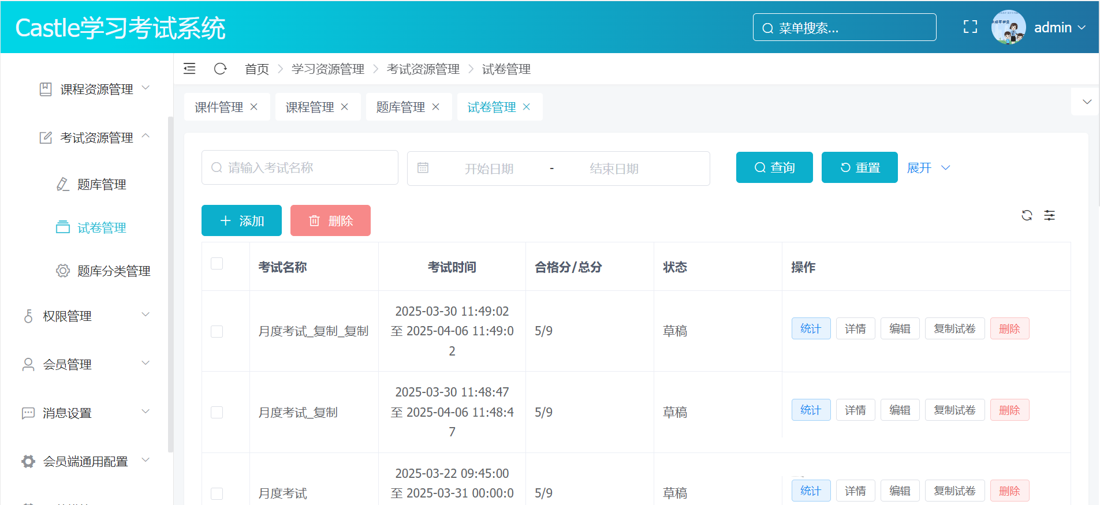Click the page refresh icon beside breadcrumb
1100x505 pixels.
click(x=220, y=69)
